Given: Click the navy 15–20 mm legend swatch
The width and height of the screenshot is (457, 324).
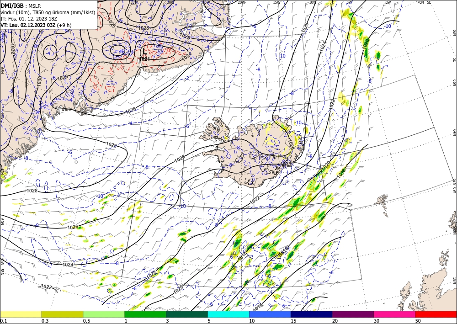Looking at the screenshot, I should point(312,314).
